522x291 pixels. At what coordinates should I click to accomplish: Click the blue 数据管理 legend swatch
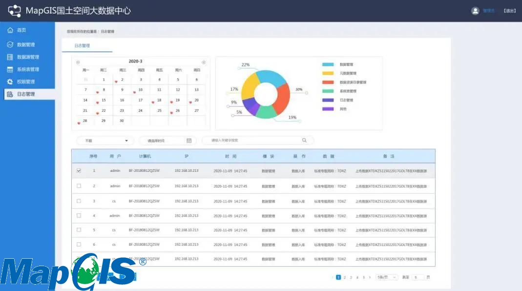coord(328,65)
